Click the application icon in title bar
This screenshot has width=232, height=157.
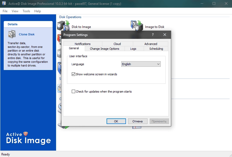coord(4,3)
